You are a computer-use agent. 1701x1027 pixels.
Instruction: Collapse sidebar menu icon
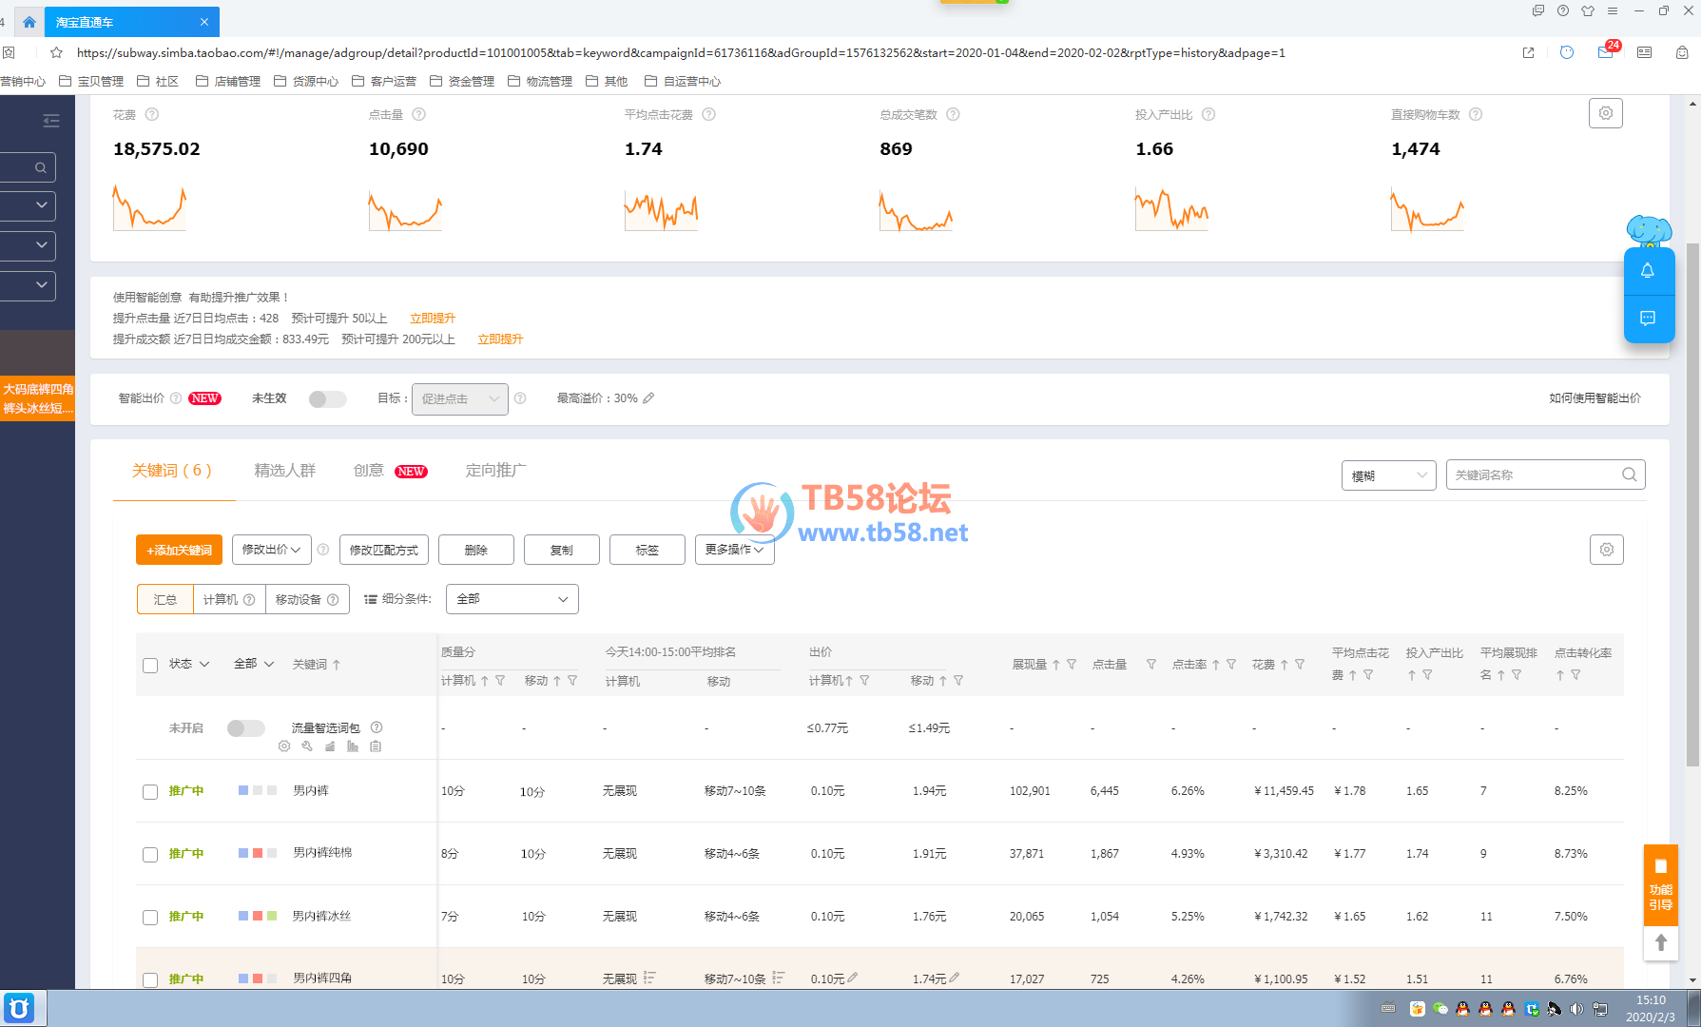(51, 121)
